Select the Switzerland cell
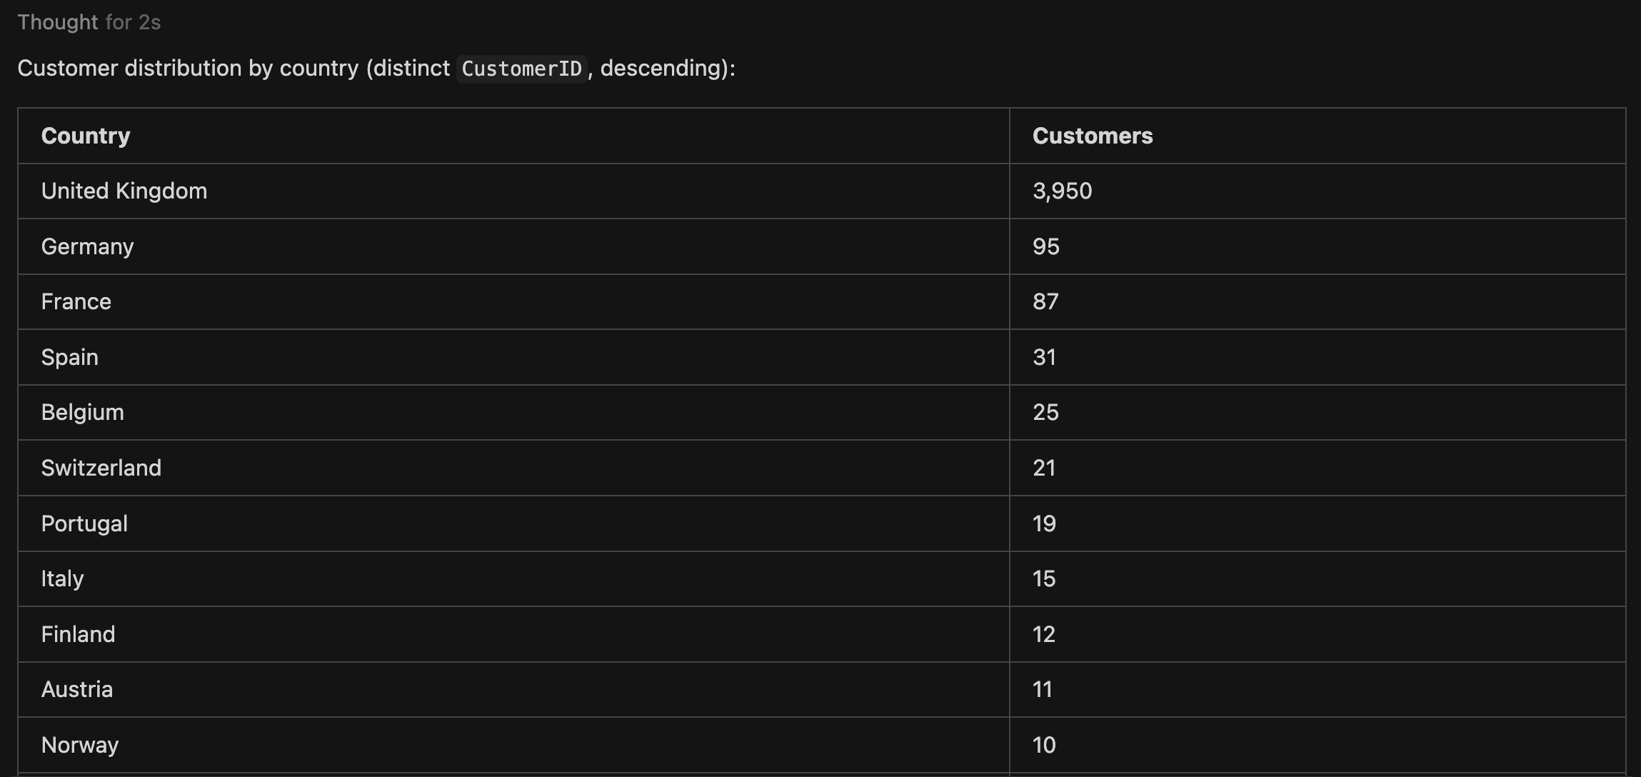Image resolution: width=1641 pixels, height=777 pixels. tap(101, 468)
